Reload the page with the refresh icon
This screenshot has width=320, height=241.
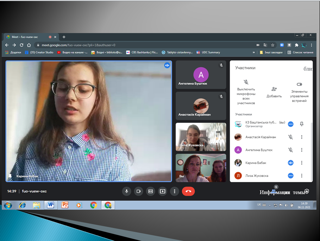tap(21, 45)
